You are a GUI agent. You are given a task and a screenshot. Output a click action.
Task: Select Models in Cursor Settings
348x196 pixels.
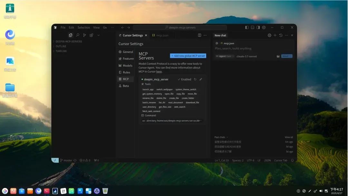[x=126, y=65]
